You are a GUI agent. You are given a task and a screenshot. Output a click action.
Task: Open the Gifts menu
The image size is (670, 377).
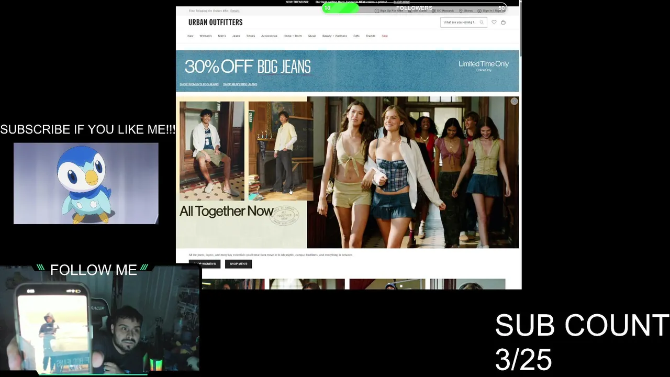pyautogui.click(x=356, y=36)
